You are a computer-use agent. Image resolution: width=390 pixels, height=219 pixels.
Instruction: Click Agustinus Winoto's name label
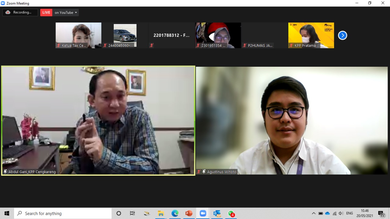click(x=222, y=172)
